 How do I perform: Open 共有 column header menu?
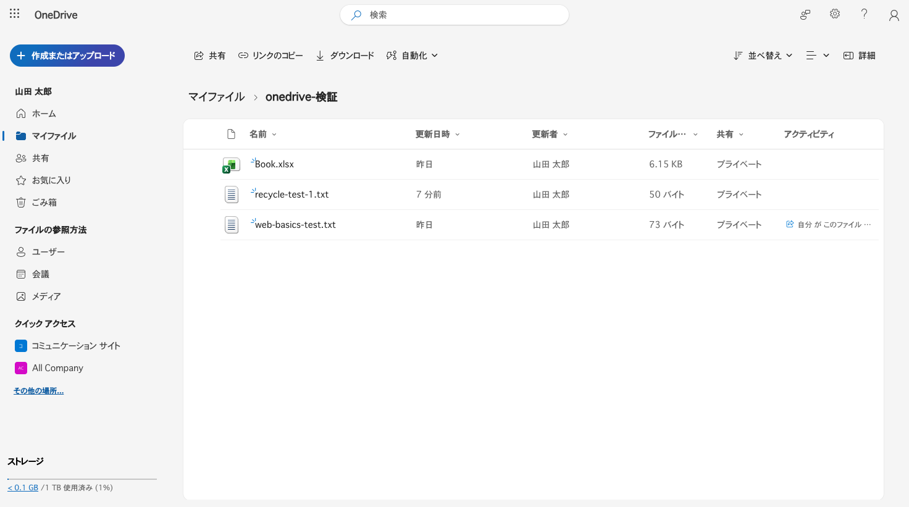[730, 134]
